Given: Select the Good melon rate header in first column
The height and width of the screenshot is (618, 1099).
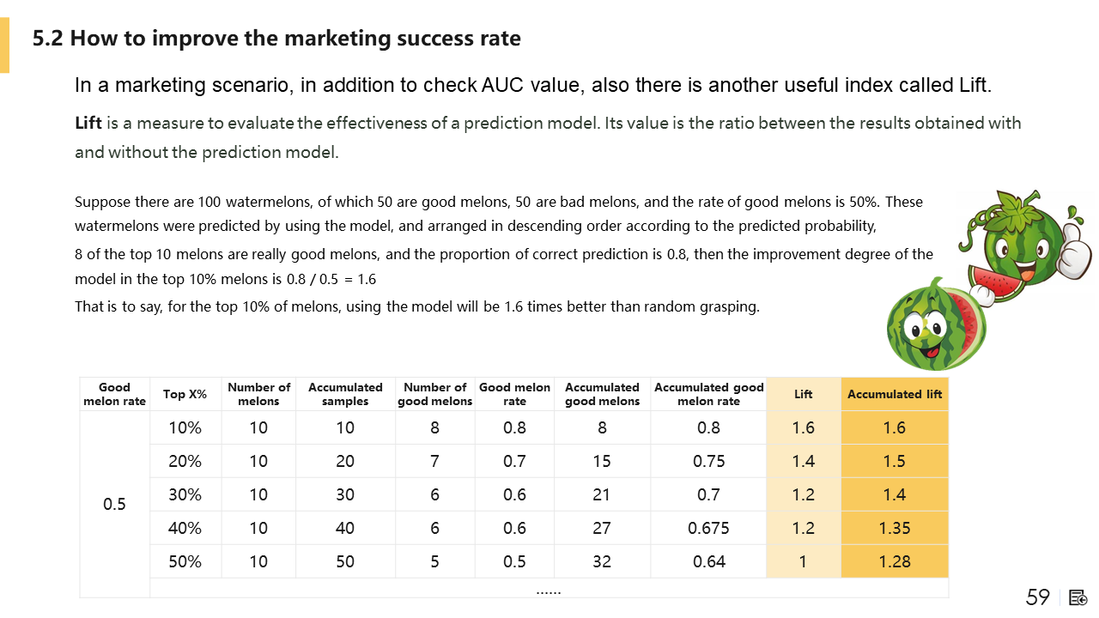Looking at the screenshot, I should tap(114, 394).
